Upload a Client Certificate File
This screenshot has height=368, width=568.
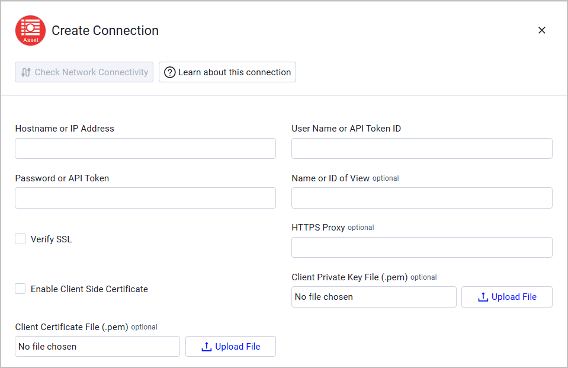pos(230,347)
